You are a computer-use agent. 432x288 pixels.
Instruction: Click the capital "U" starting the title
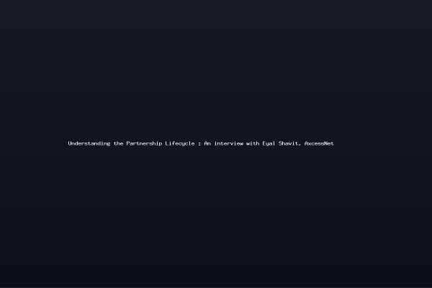(70, 143)
